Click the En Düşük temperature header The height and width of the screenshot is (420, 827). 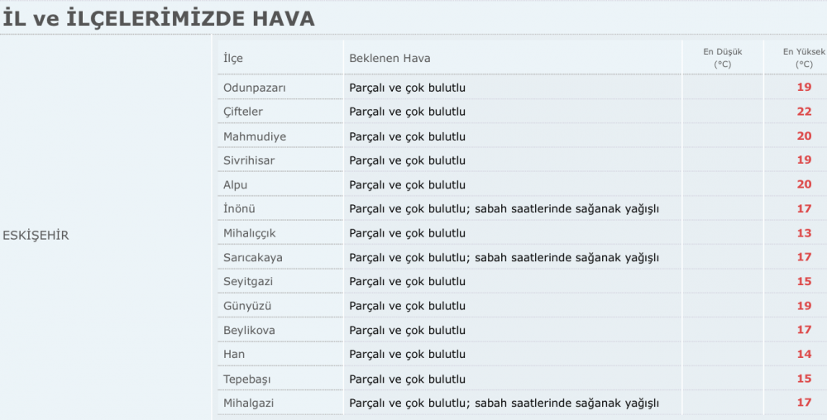pos(723,58)
